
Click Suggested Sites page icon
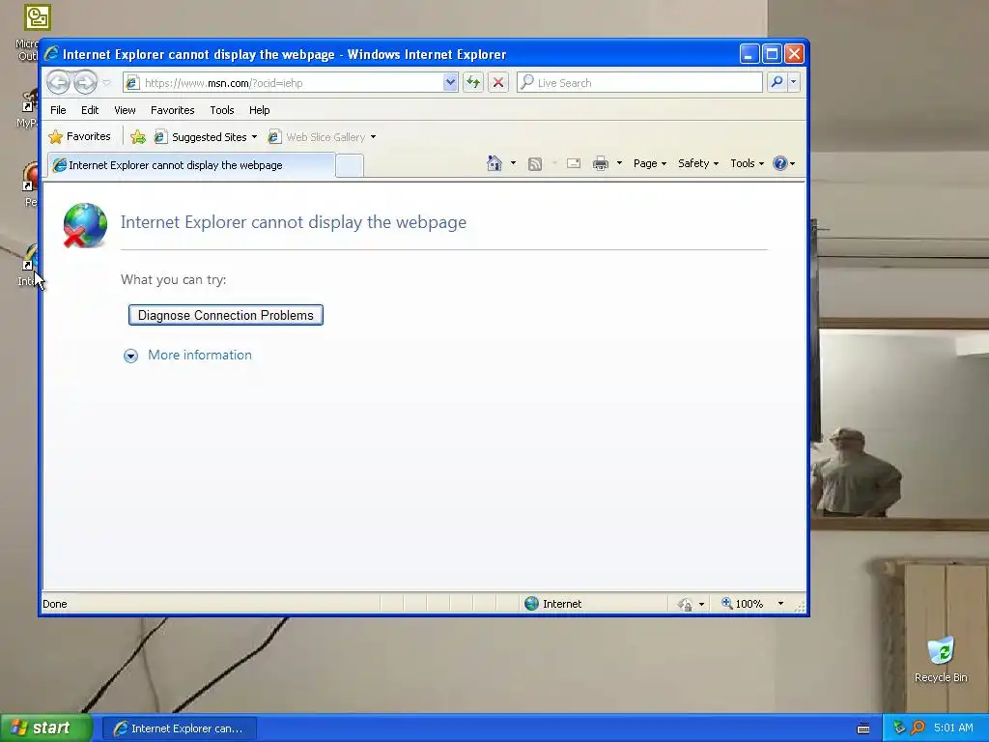[x=161, y=137]
